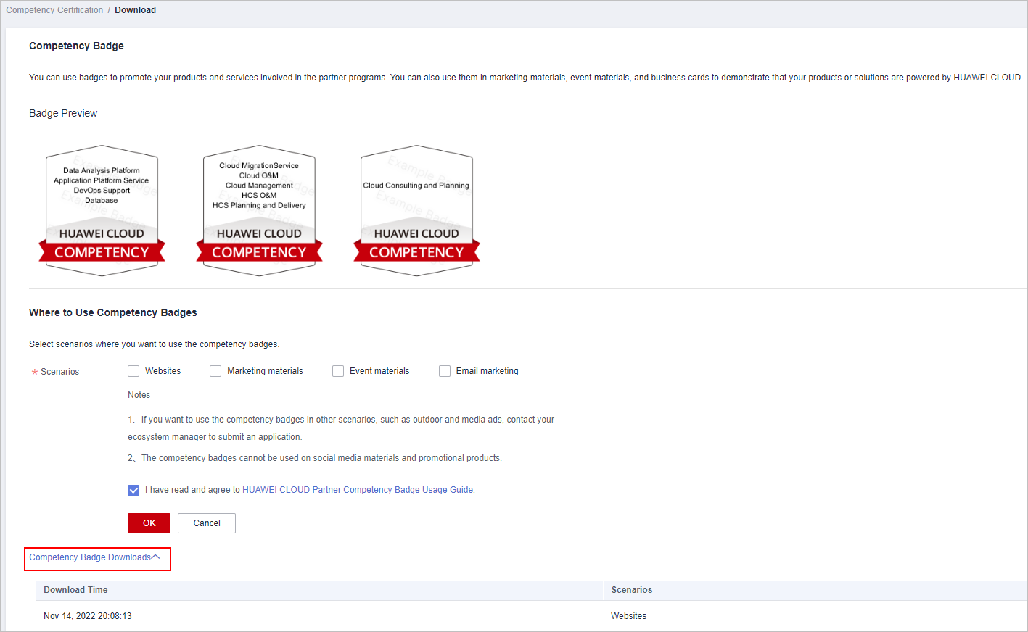
Task: Click the Download Time column header
Action: 75,590
